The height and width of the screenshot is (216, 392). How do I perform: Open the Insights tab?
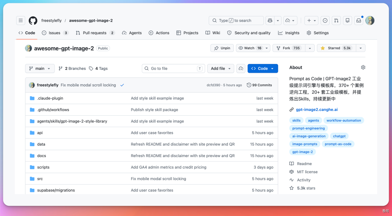tap(289, 33)
